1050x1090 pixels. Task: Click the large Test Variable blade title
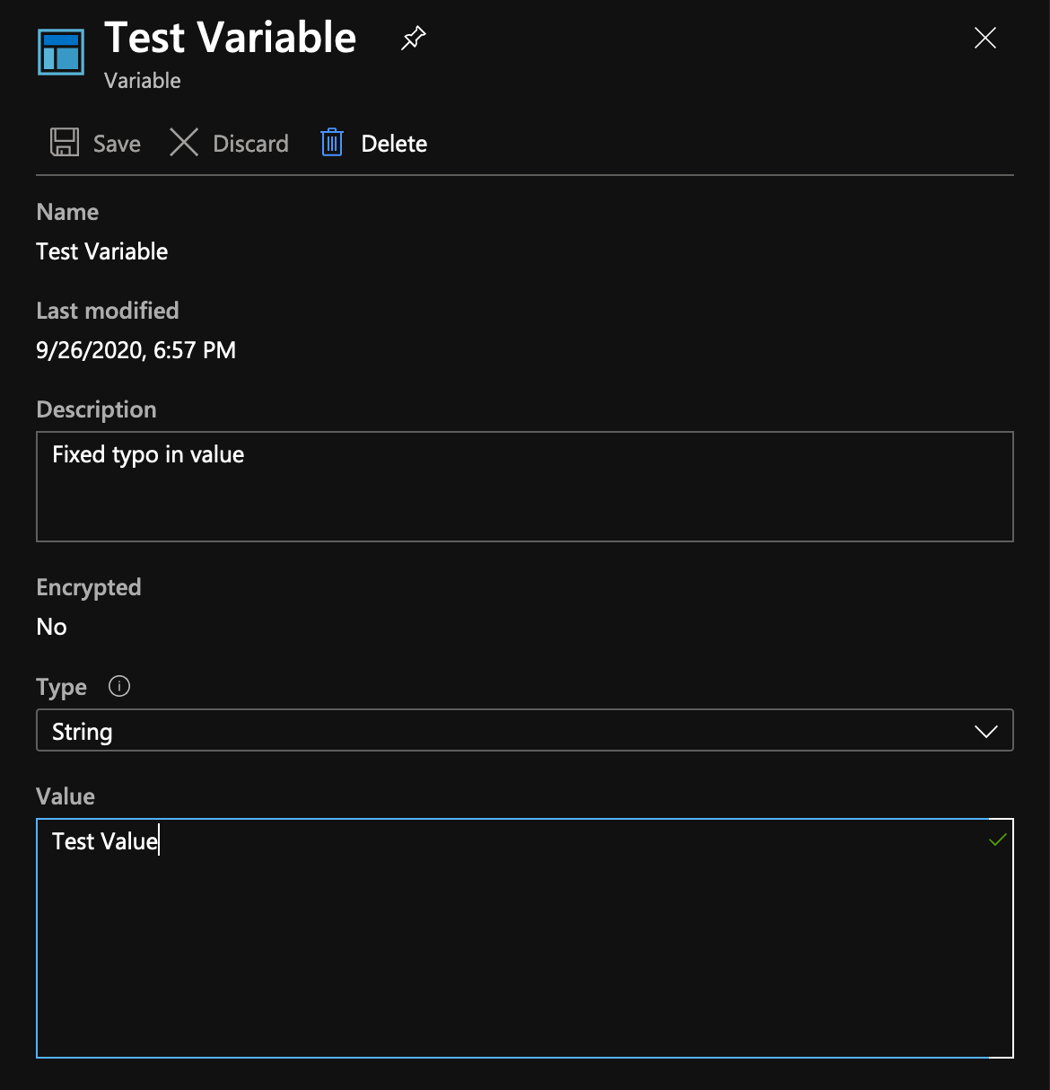(231, 38)
